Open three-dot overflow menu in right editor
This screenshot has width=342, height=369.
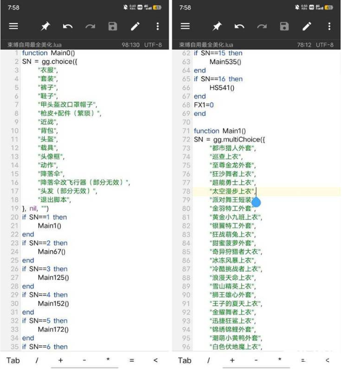click(x=329, y=26)
